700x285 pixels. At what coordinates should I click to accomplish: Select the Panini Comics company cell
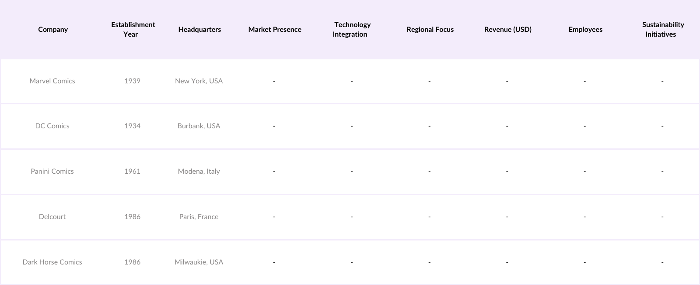(52, 171)
